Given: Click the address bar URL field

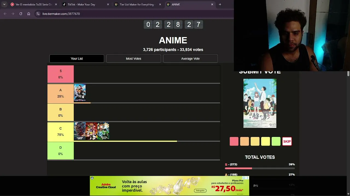Looking at the screenshot, I should 134,14.
